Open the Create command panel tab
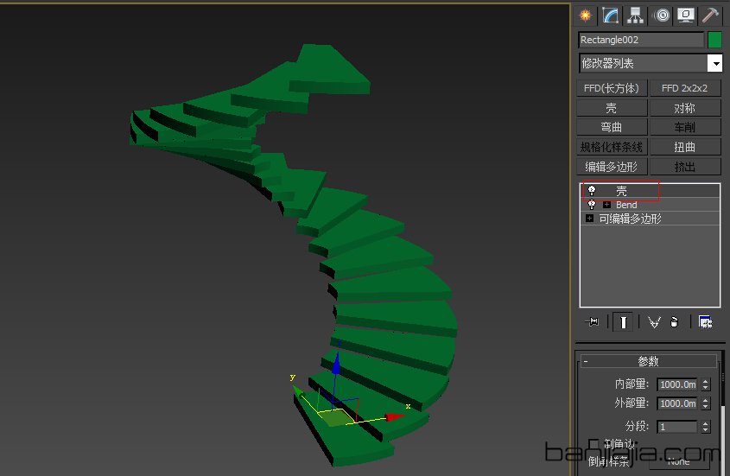This screenshot has height=476, width=730. point(586,16)
